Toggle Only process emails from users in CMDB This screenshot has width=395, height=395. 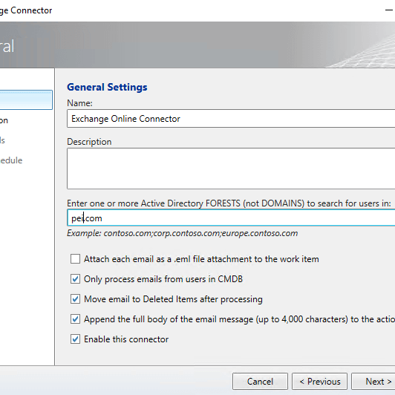pyautogui.click(x=75, y=279)
